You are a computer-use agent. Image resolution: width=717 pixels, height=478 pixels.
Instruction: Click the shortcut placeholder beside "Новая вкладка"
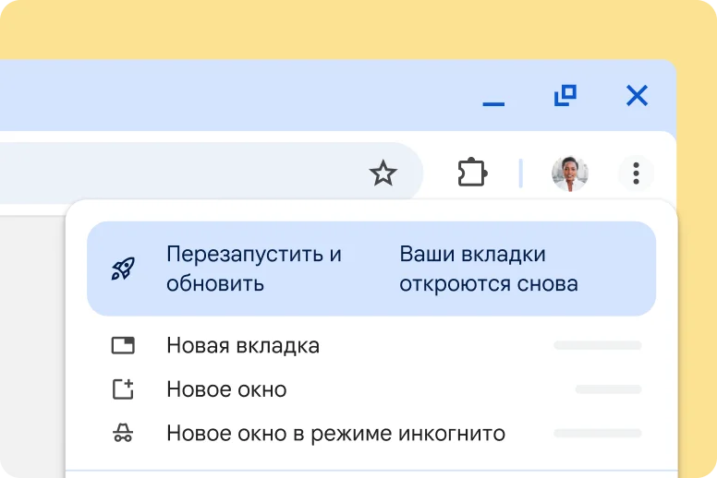597,346
